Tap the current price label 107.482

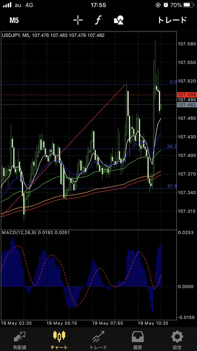(186, 105)
